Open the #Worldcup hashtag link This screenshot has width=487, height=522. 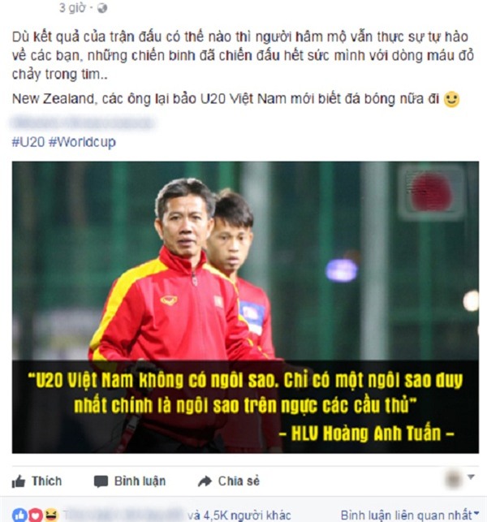coord(82,142)
